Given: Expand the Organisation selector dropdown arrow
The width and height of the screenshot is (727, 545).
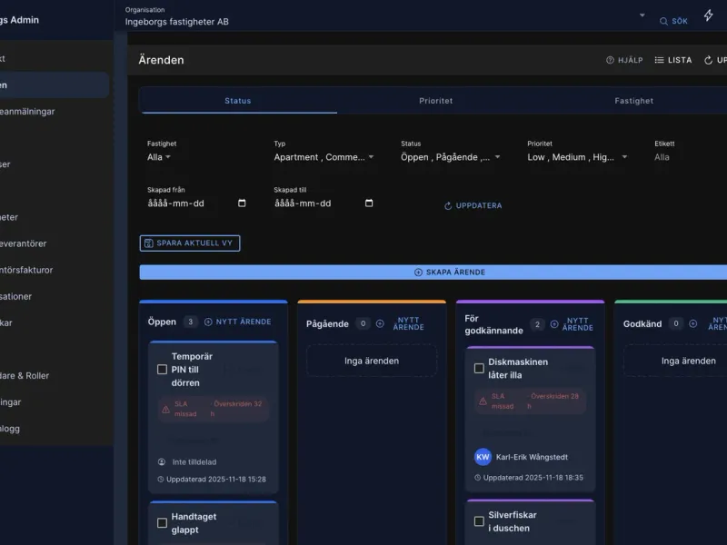Looking at the screenshot, I should [642, 15].
